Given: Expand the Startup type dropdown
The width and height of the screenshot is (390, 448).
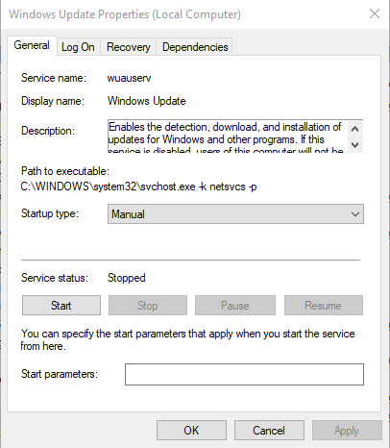Looking at the screenshot, I should click(x=235, y=213).
